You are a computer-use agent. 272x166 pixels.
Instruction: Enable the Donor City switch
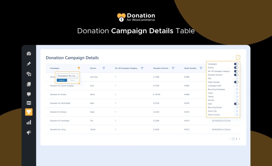click(x=236, y=111)
